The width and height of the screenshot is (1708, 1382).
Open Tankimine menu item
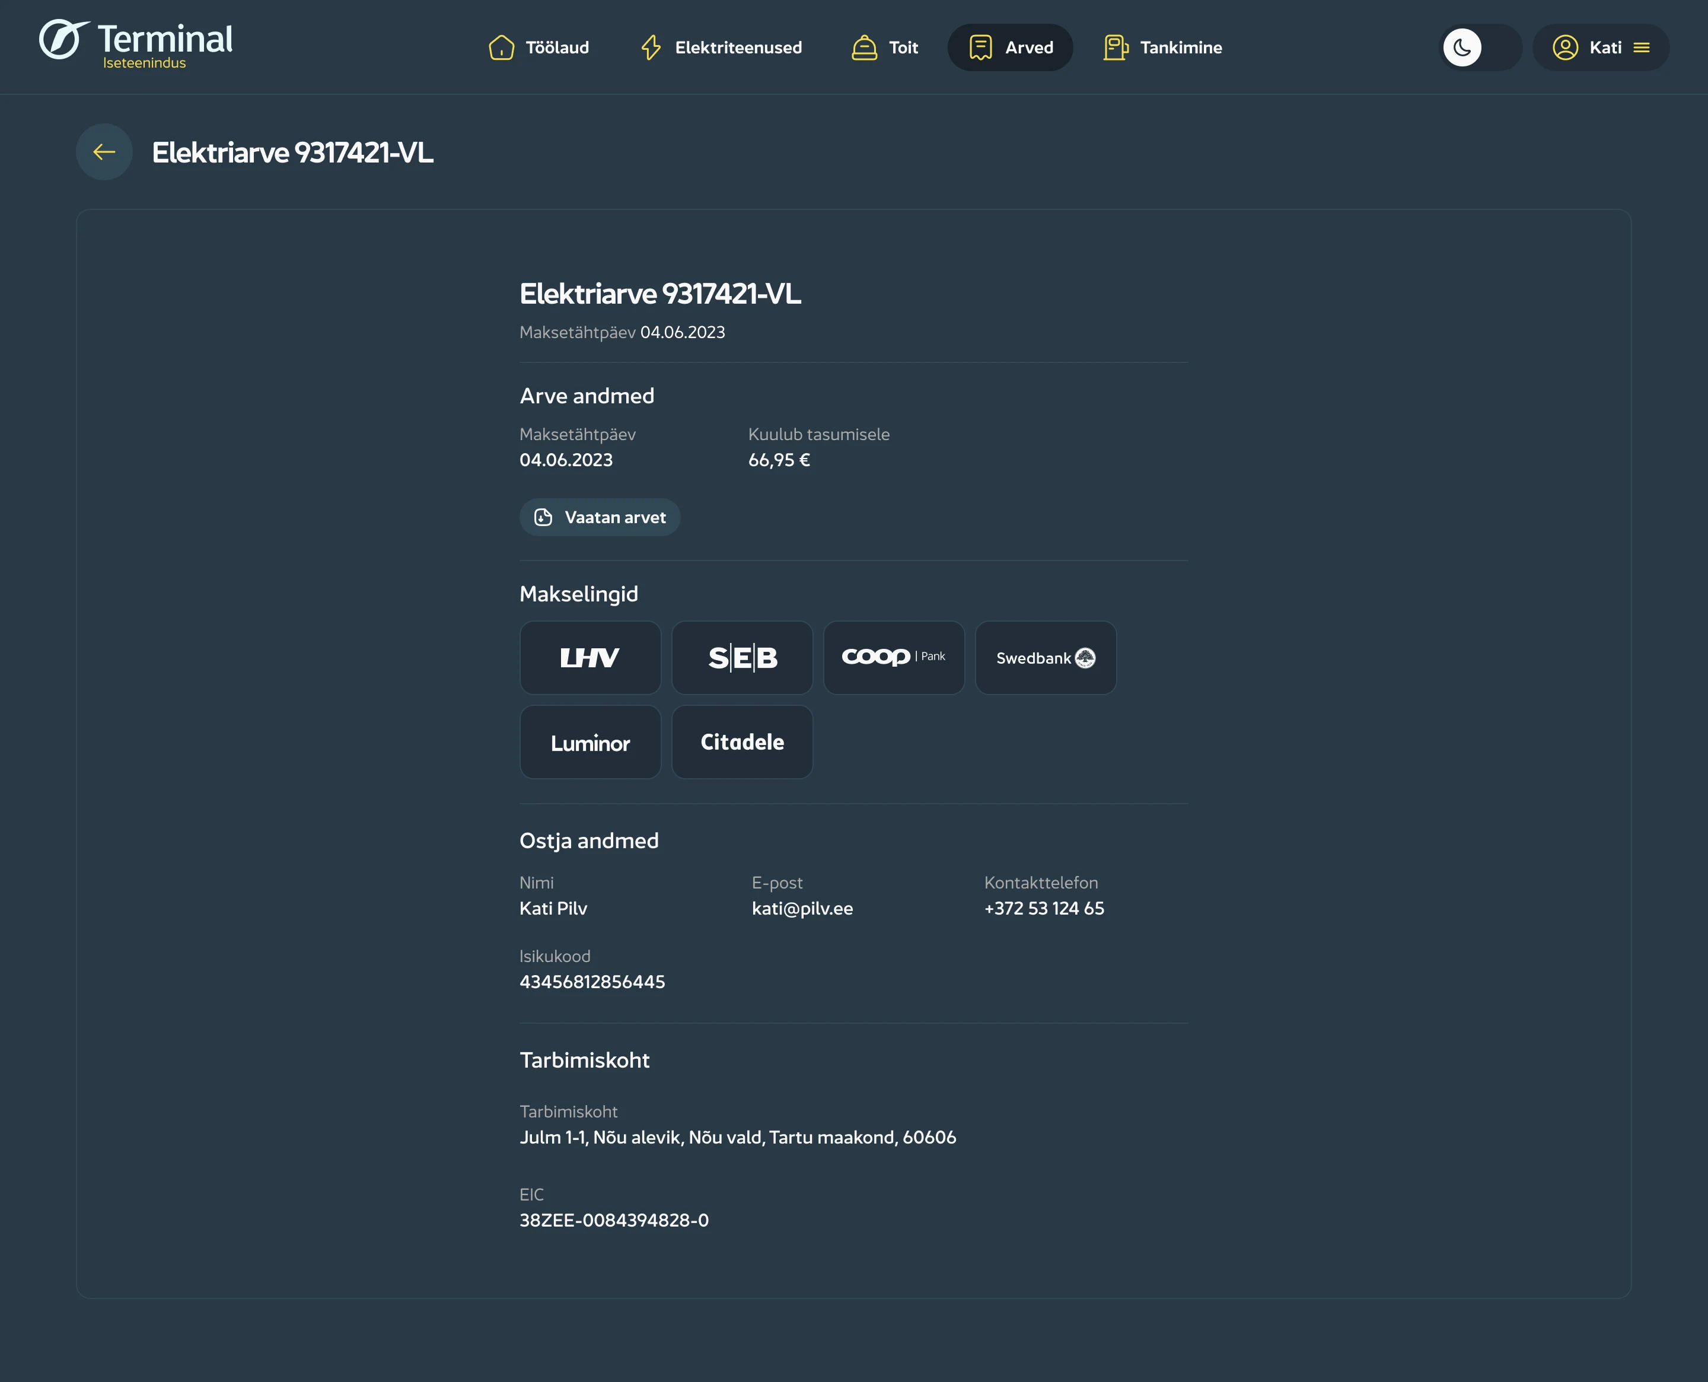pos(1180,48)
